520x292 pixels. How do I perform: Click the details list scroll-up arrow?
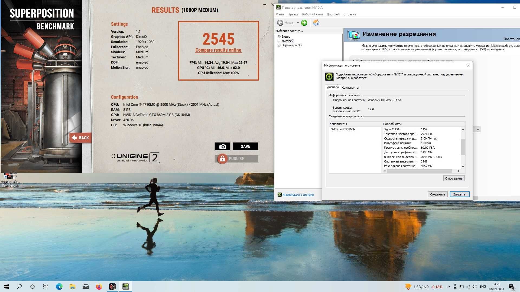click(x=463, y=129)
